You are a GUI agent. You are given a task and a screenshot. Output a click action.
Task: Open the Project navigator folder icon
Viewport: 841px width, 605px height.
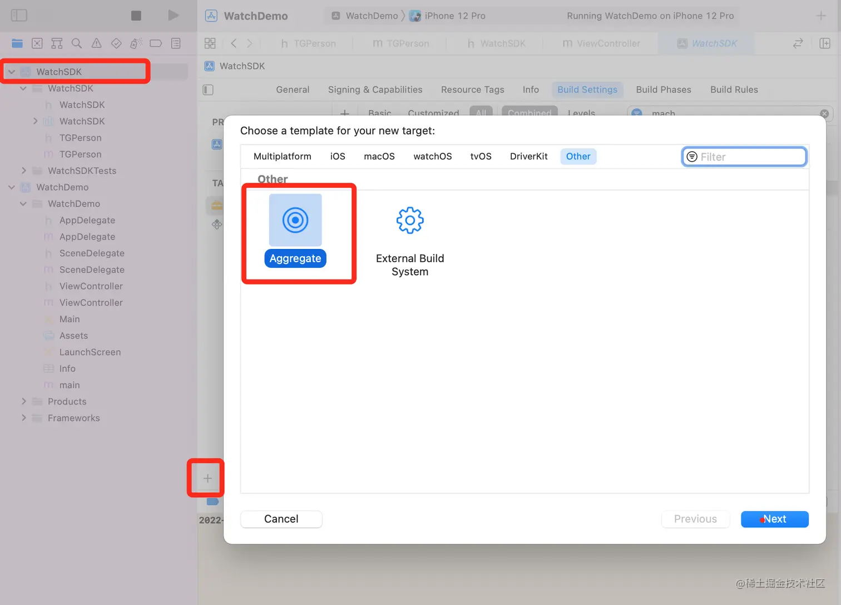tap(17, 43)
